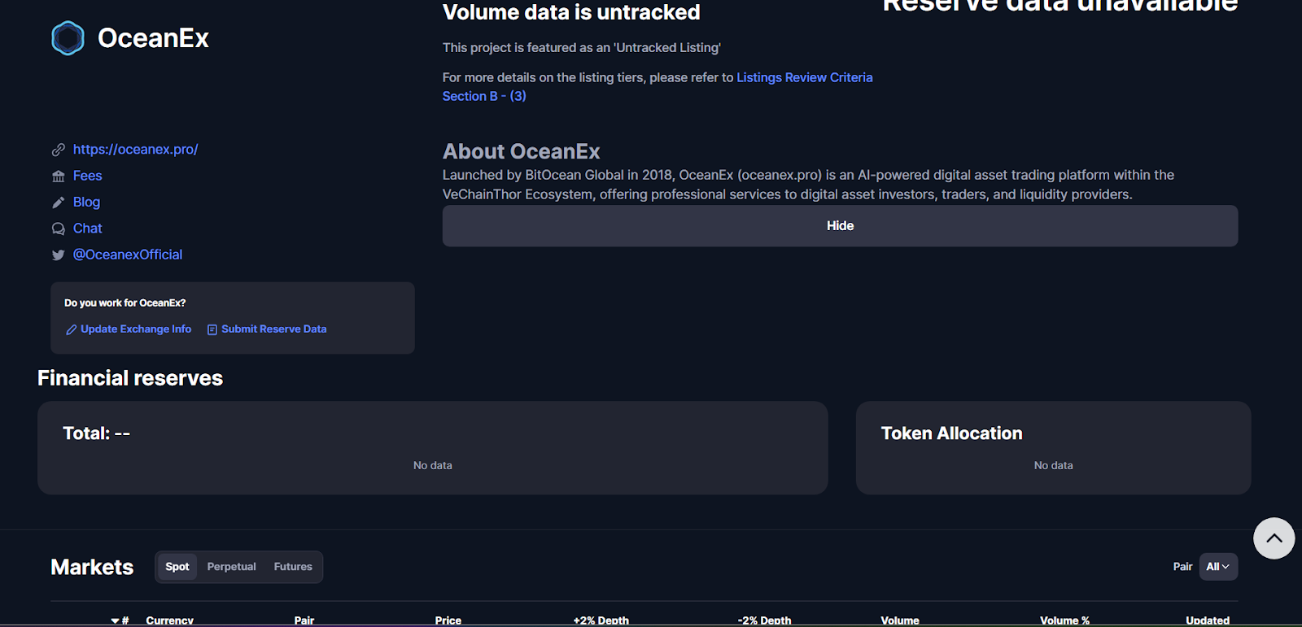1302x627 pixels.
Task: Click the OceanEx hexagon logo
Action: [68, 38]
